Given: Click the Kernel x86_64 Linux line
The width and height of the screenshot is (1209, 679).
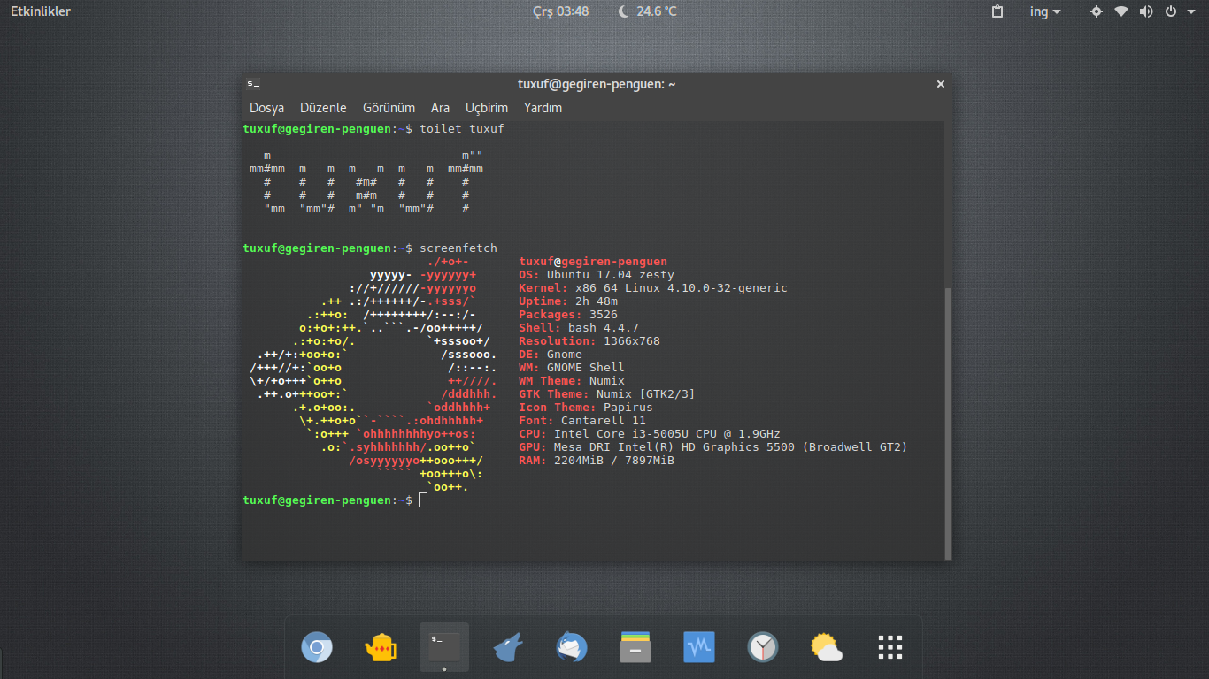Looking at the screenshot, I should tap(653, 288).
